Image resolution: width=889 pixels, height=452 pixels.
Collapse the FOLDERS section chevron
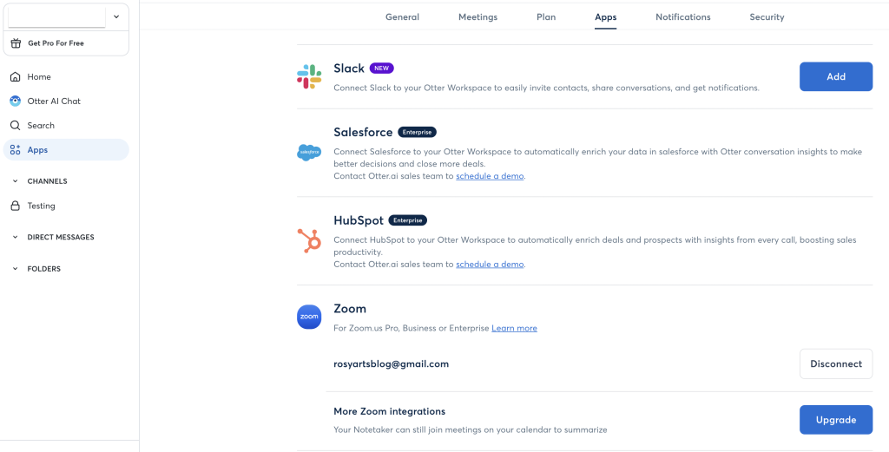pos(16,268)
